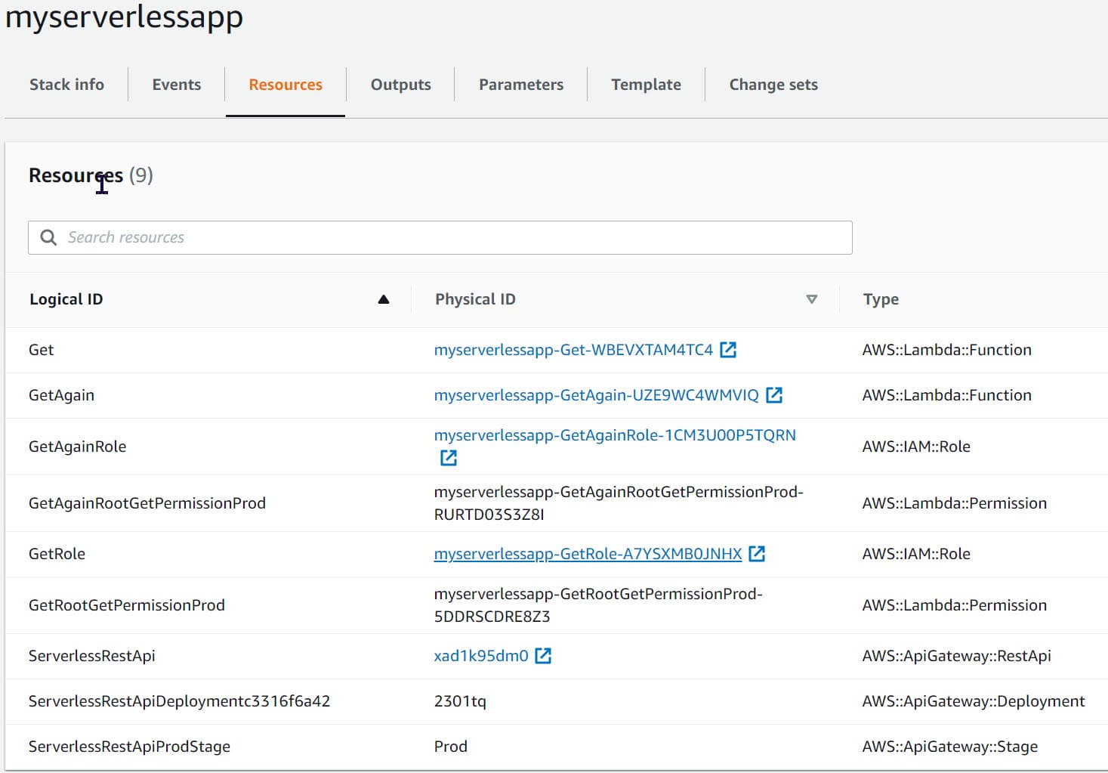This screenshot has height=773, width=1108.
Task: Open the Outputs tab
Action: click(401, 85)
